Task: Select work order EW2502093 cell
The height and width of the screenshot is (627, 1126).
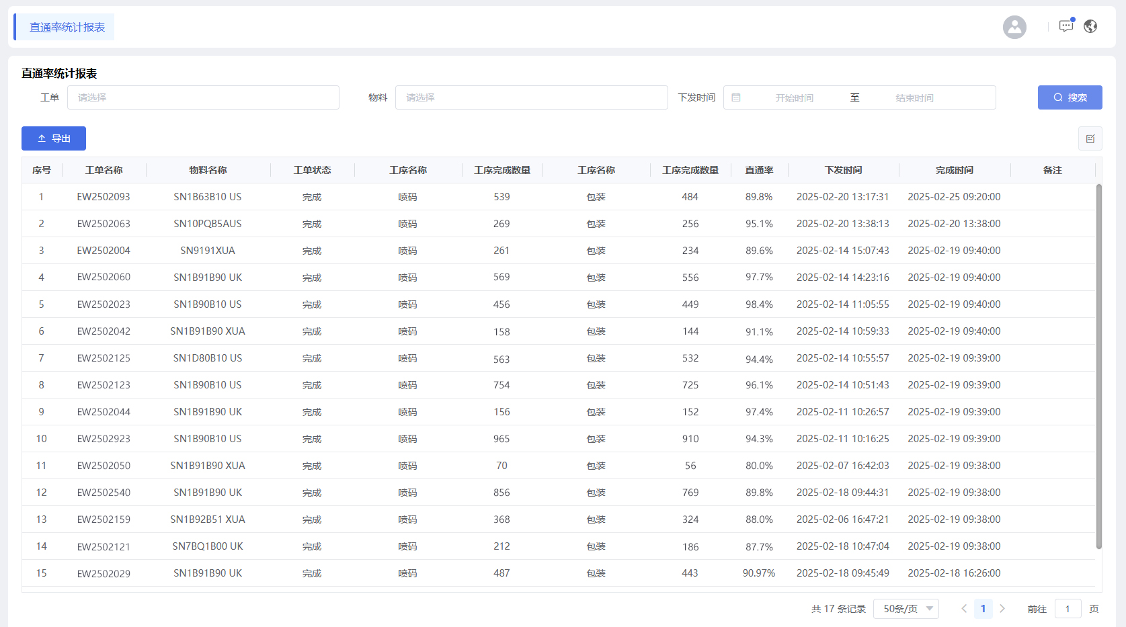Action: tap(104, 197)
